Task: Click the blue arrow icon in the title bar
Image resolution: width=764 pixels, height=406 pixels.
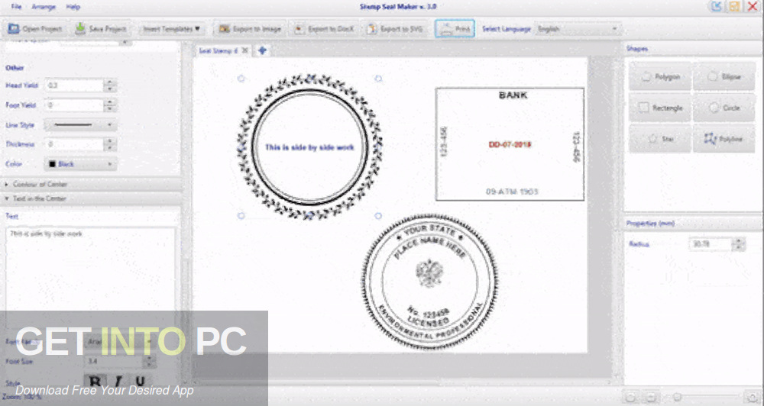Action: [x=717, y=6]
